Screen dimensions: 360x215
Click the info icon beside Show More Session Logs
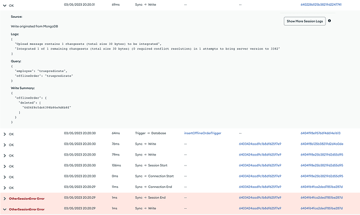329,21
